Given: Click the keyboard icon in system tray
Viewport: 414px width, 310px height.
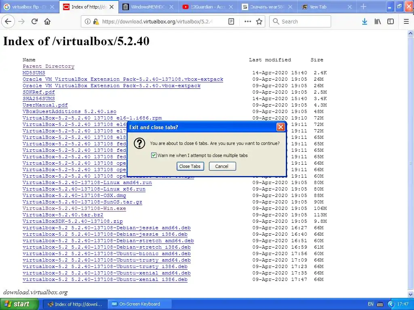Looking at the screenshot, I should [380, 304].
